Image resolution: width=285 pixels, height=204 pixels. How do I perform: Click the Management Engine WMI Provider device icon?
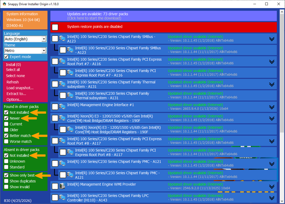(62, 186)
